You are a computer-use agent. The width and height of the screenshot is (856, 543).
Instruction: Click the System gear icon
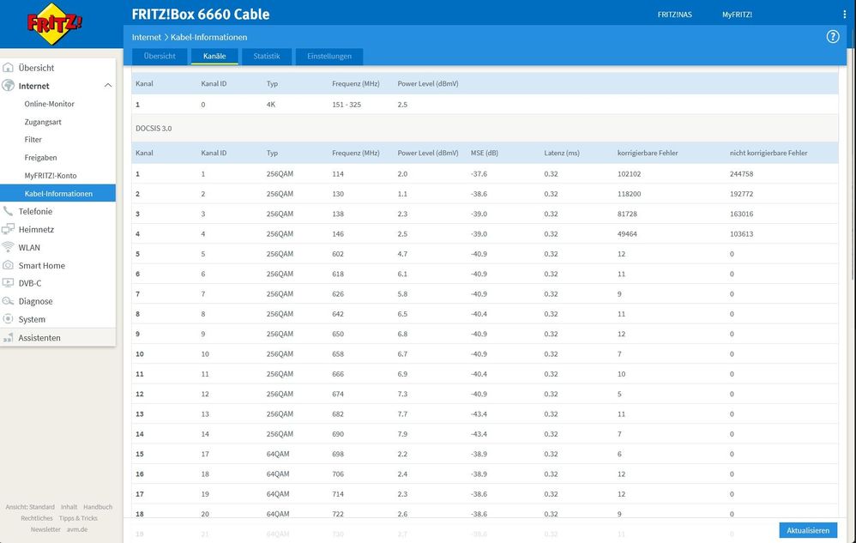9,319
